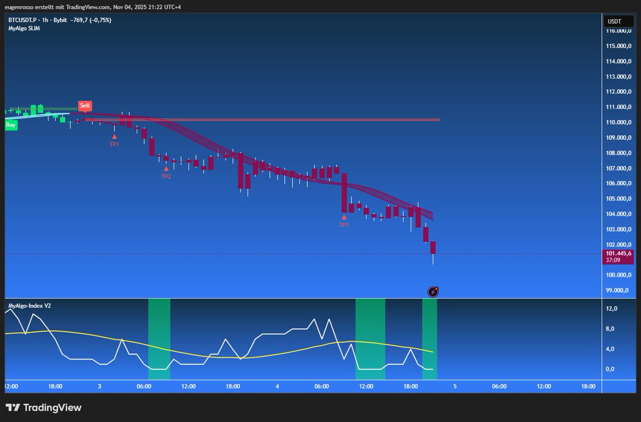Click the date label 4 on time axis
The image size is (641, 422).
[277, 386]
